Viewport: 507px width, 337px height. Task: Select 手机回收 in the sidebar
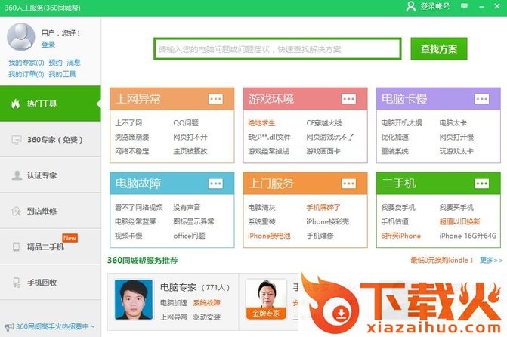pos(50,283)
